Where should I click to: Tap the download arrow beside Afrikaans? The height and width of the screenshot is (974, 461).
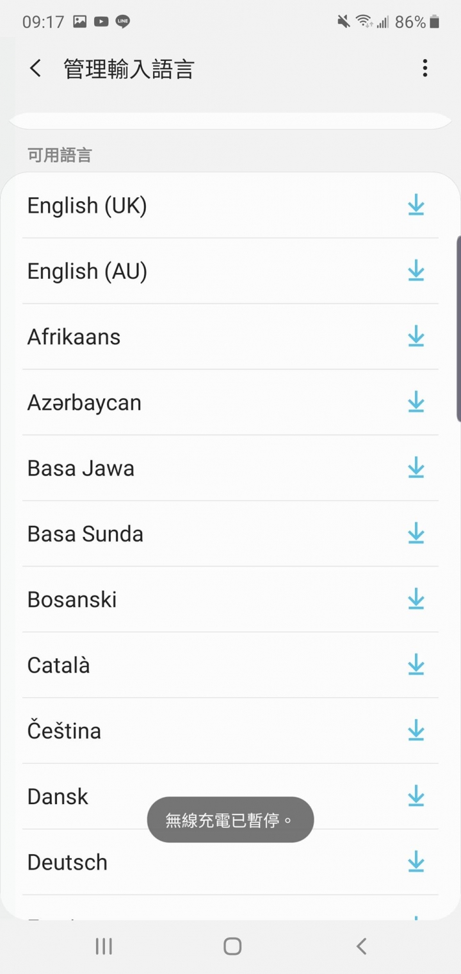point(416,336)
